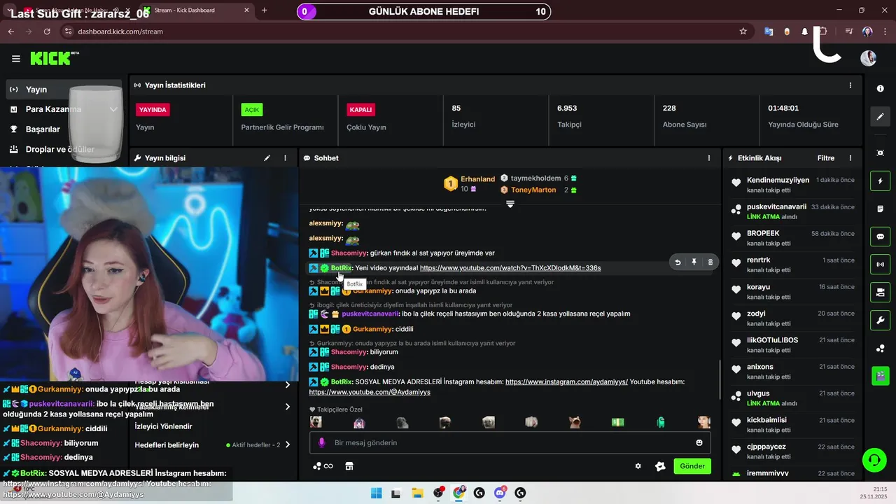Screen dimensions: 896x504
Task: Click the Erhanland top gifter name
Action: coord(477,179)
